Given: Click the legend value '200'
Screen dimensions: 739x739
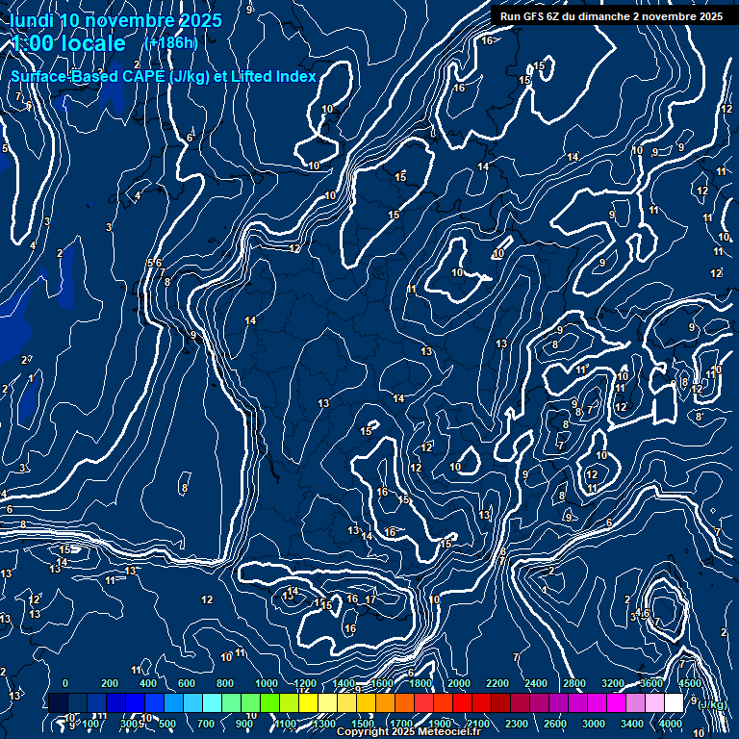Looking at the screenshot, I should (110, 683).
